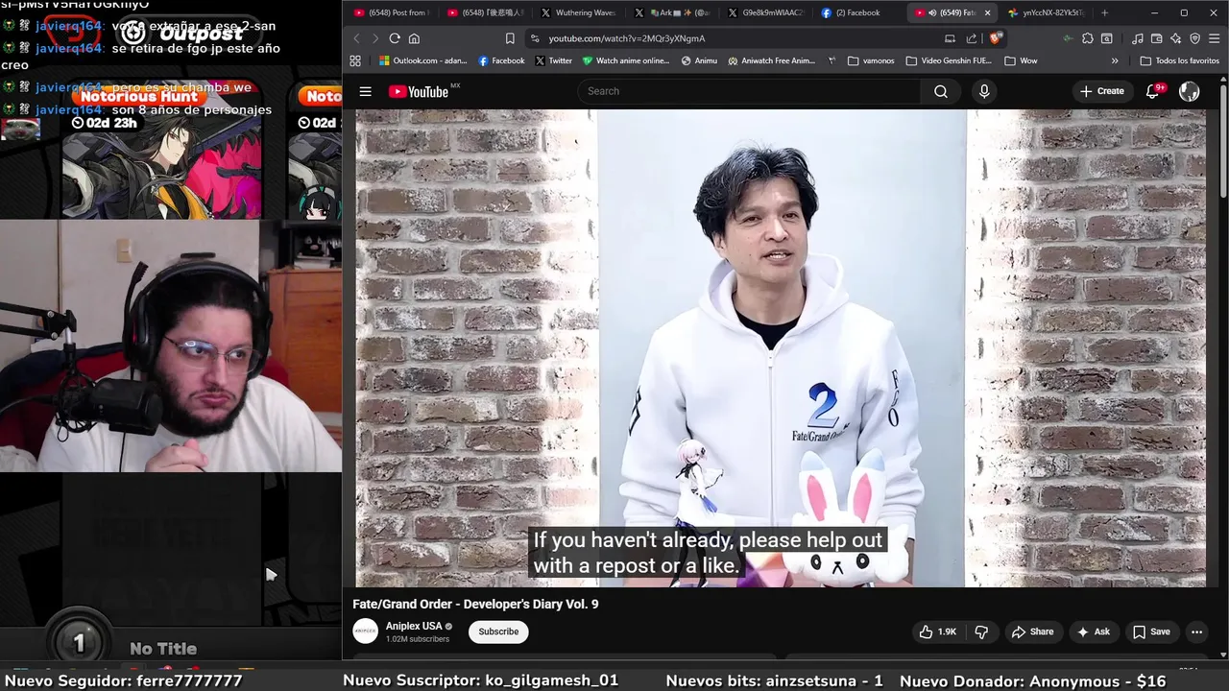Click the share page icon in address bar

click(x=972, y=38)
